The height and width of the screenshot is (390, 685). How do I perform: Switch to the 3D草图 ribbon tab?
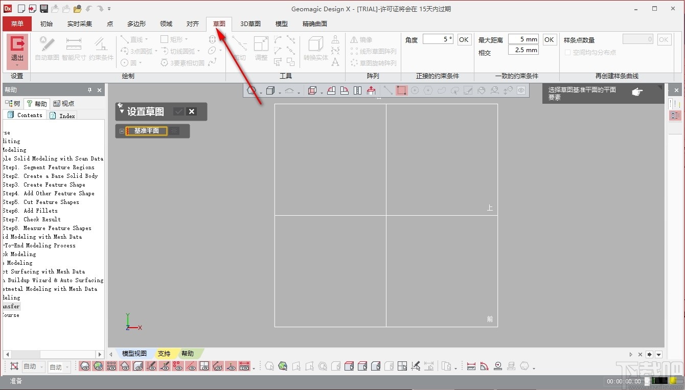click(249, 24)
